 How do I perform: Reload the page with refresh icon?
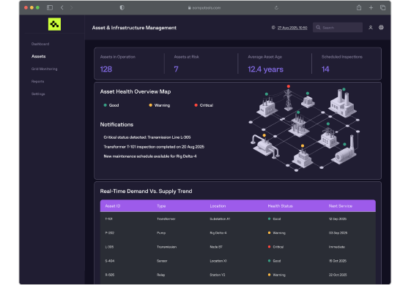tap(276, 8)
